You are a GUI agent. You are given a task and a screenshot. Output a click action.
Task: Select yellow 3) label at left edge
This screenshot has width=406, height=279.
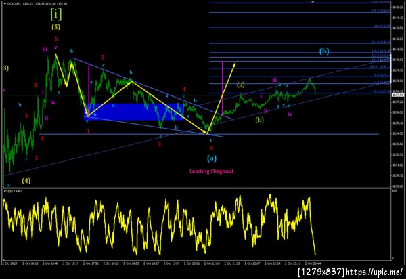point(5,68)
